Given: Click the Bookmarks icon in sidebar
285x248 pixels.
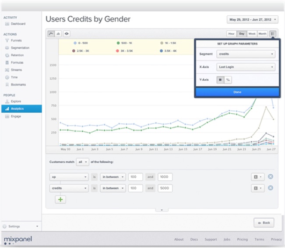Looking at the screenshot, I should coord(7,85).
